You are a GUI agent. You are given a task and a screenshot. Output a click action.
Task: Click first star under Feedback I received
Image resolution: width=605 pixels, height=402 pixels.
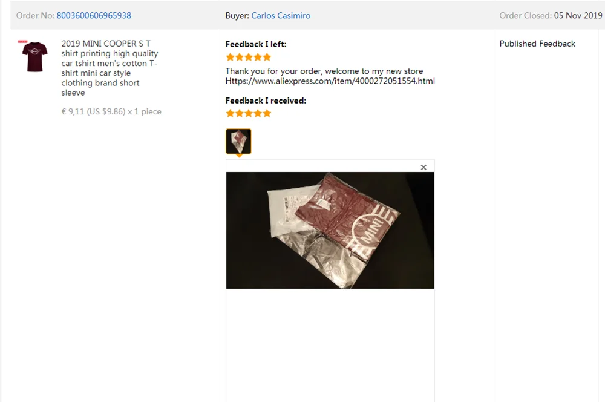(x=231, y=113)
